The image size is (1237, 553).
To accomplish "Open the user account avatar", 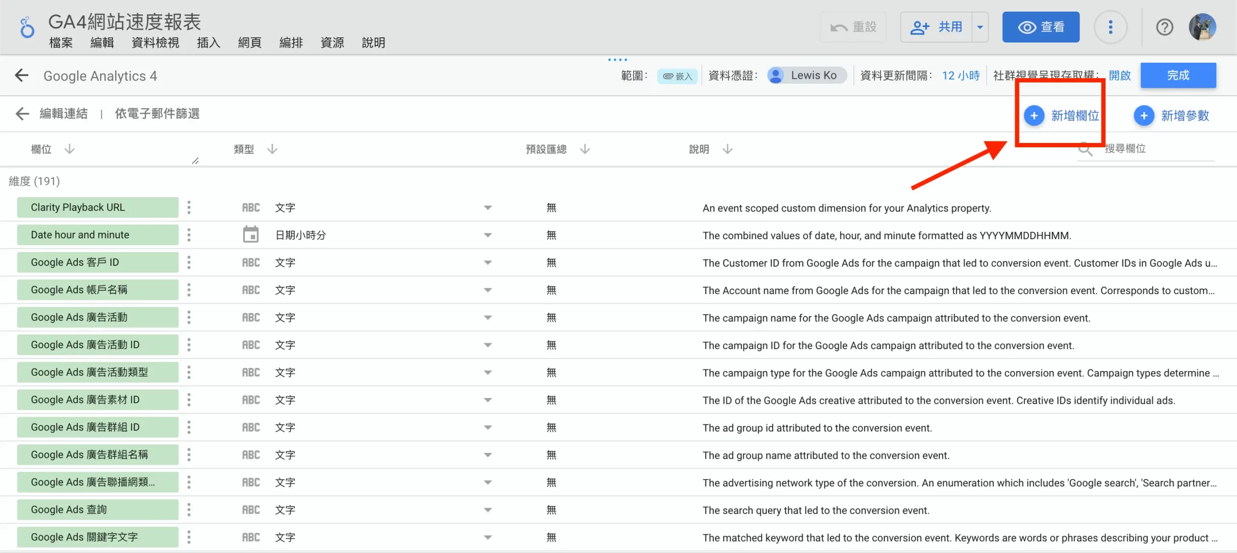I will (1202, 27).
